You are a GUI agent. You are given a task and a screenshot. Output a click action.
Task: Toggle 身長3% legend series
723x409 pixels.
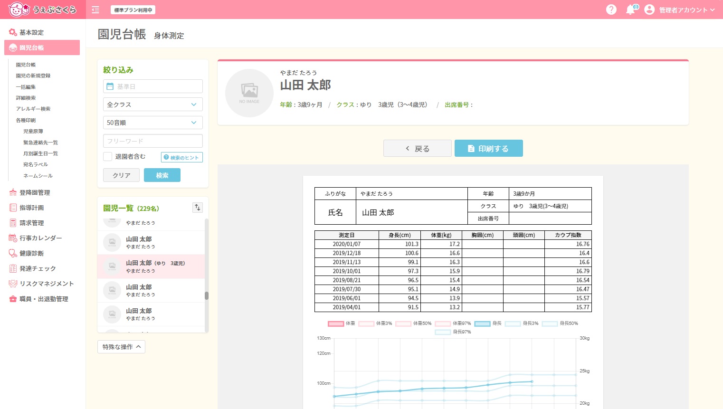pos(522,323)
